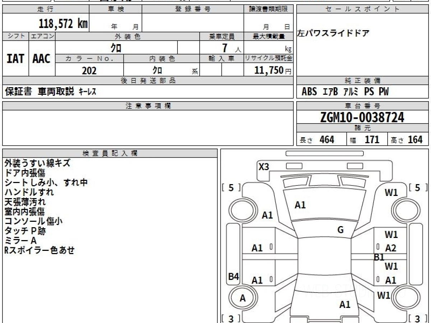
Task: Select the A2 mark on the diagram
Action: click(390, 248)
